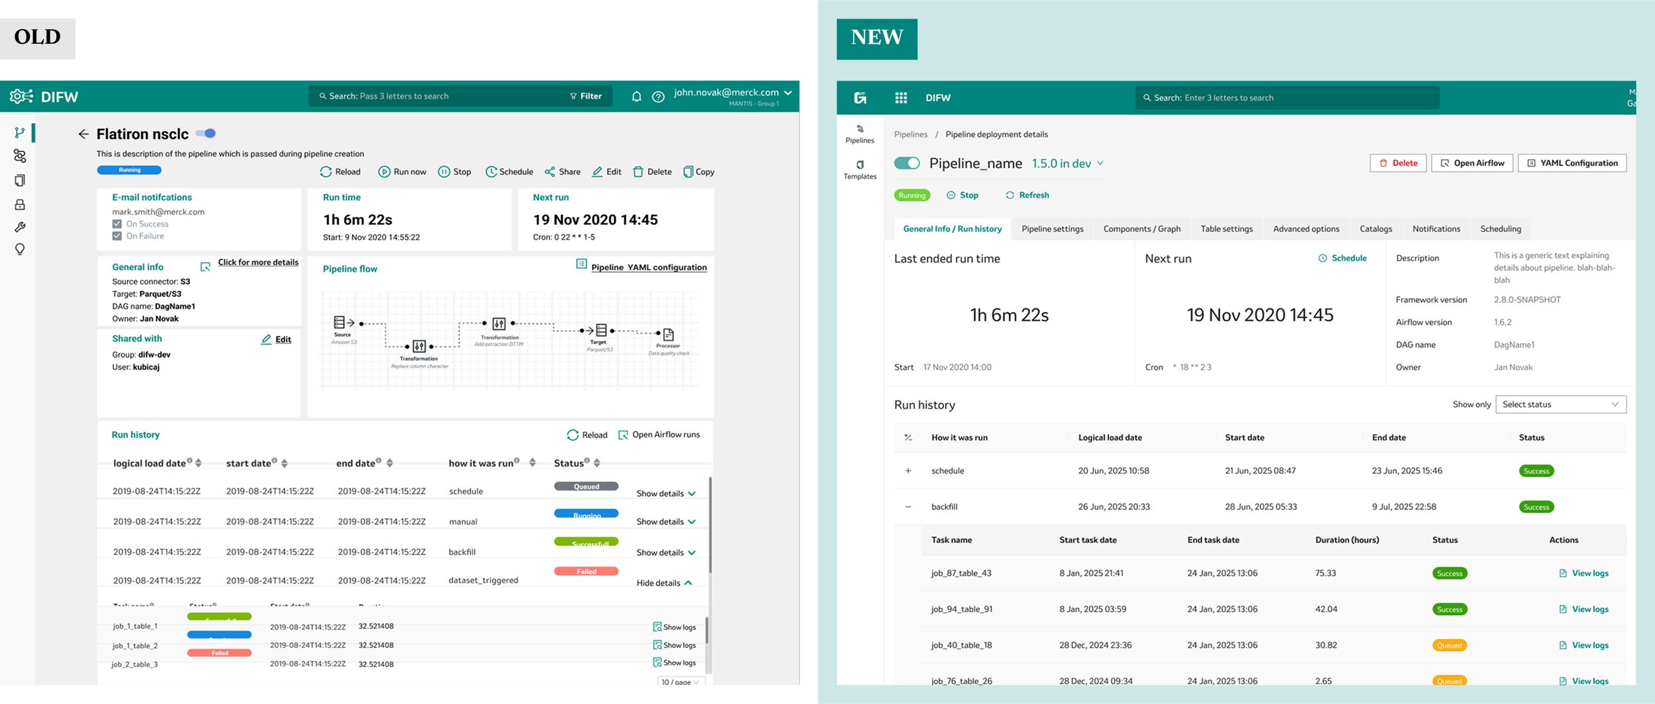This screenshot has height=704, width=1655.
Task: Select the lock icon in the old sidebar
Action: (x=20, y=204)
